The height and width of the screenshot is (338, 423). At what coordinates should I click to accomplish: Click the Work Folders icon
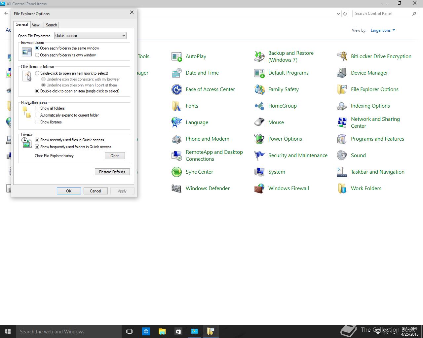click(x=342, y=188)
